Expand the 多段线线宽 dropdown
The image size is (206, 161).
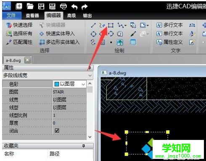(x=90, y=75)
